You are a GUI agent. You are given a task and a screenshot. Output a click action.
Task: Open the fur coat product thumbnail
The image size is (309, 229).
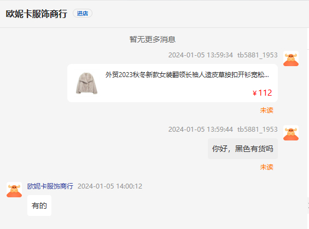tap(87, 83)
